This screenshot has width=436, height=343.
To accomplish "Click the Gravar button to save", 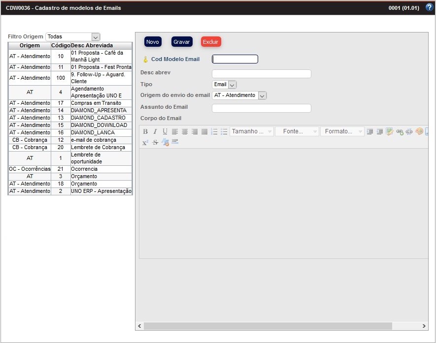I will [182, 42].
